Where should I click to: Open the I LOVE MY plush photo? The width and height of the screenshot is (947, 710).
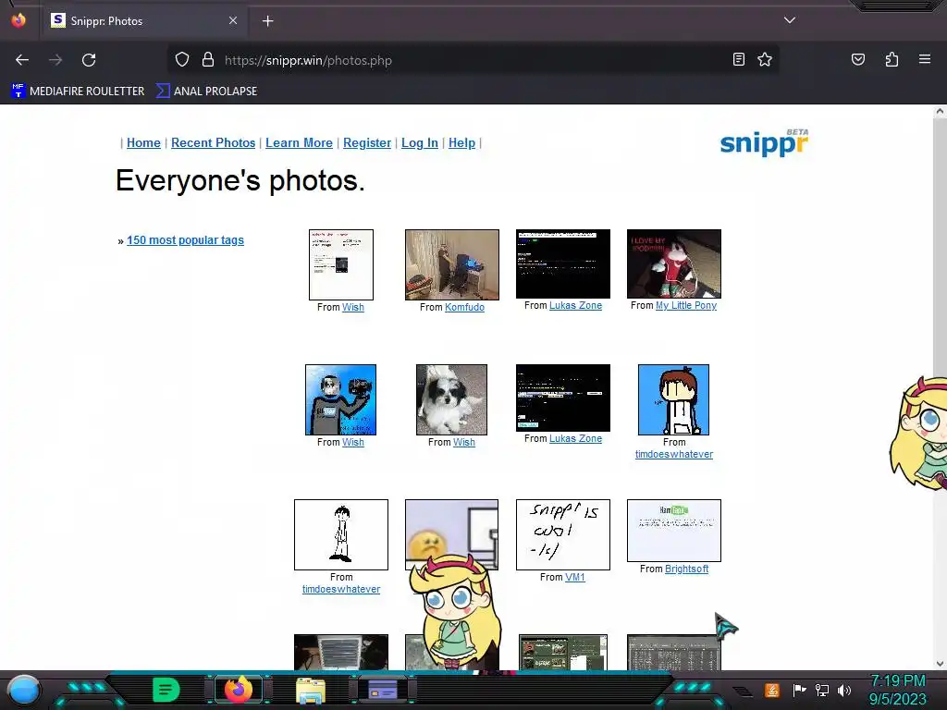click(x=674, y=263)
